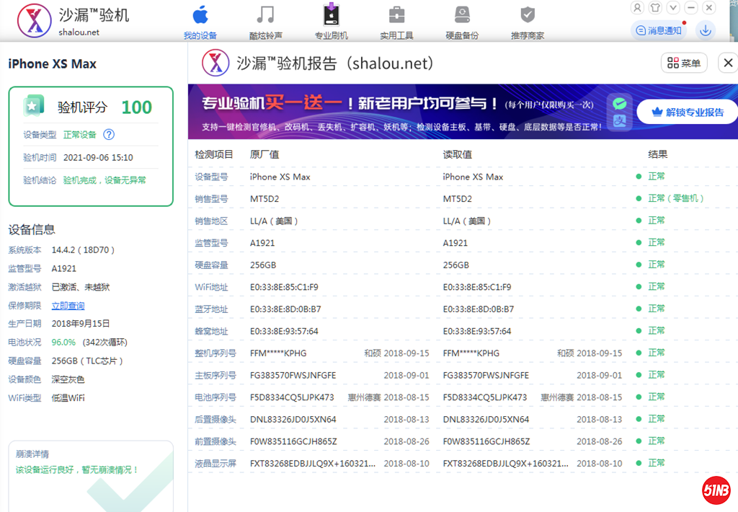The height and width of the screenshot is (512, 738).
Task: Click the help question mark beside 正常设备
Action: coord(109,135)
